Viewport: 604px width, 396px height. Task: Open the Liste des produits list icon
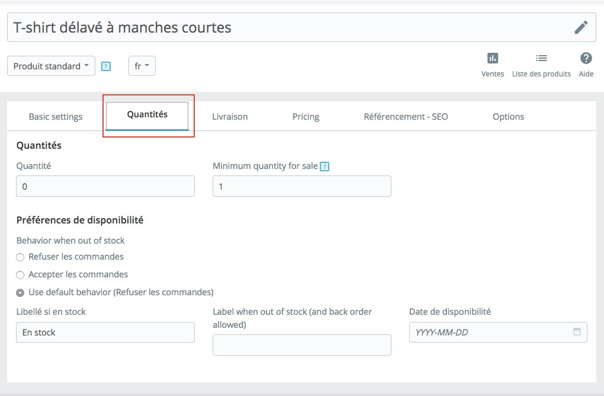[x=541, y=58]
